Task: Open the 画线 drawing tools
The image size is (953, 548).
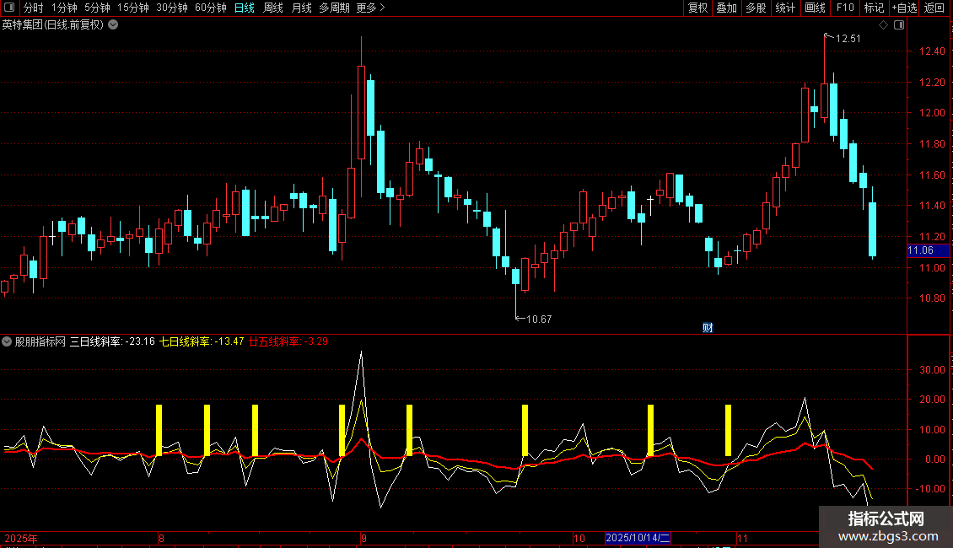Action: tap(815, 8)
